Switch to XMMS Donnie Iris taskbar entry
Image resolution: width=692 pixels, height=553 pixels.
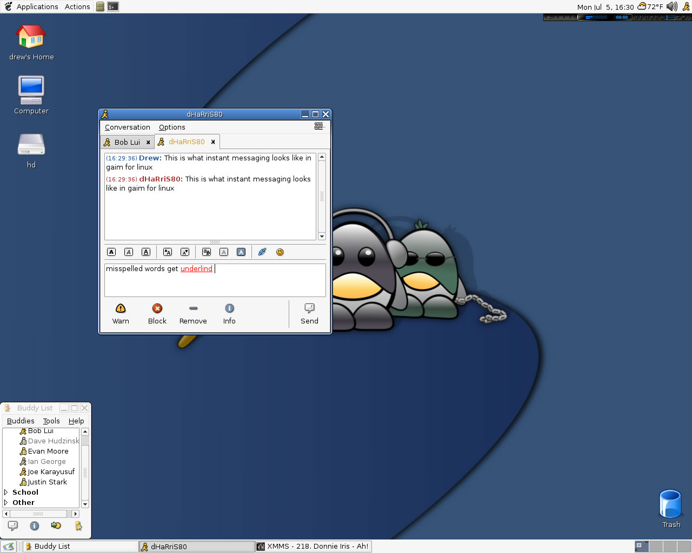click(x=314, y=547)
